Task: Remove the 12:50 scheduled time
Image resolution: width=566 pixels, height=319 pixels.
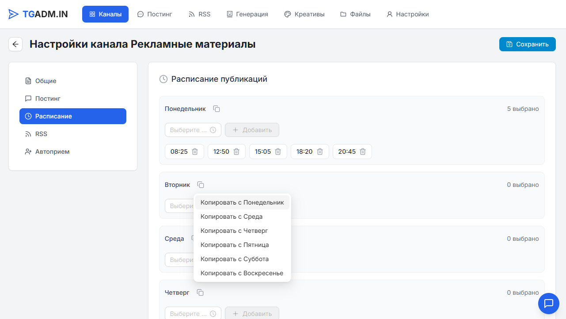Action: click(x=236, y=152)
